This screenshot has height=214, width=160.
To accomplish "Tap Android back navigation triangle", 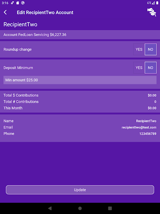I will coord(50,208).
